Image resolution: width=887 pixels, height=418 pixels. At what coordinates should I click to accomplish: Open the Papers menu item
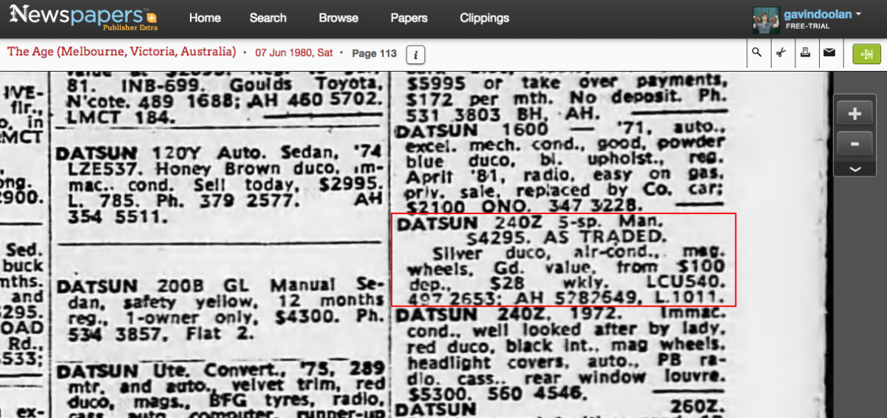pos(409,18)
